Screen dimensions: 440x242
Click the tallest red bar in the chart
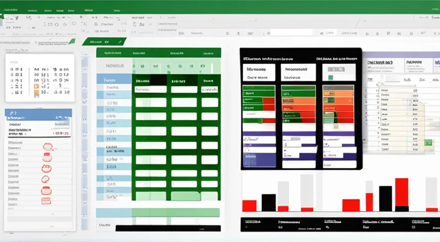[402, 193]
